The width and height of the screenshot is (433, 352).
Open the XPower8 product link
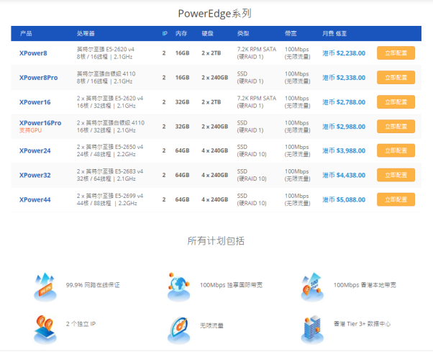click(x=33, y=53)
